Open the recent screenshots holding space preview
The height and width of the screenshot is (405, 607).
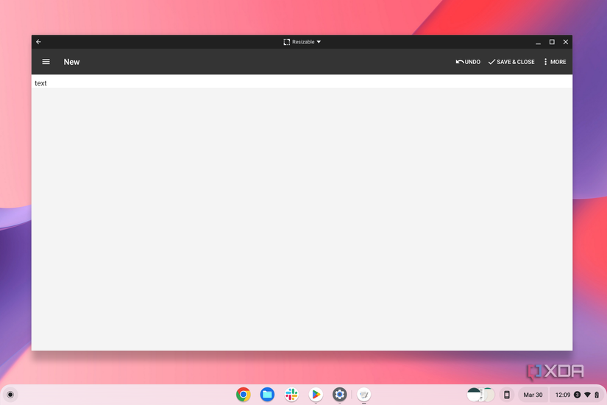(480, 395)
